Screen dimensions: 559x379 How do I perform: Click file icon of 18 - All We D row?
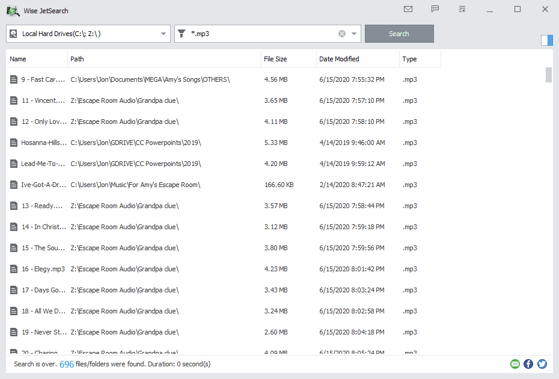[x=14, y=311]
